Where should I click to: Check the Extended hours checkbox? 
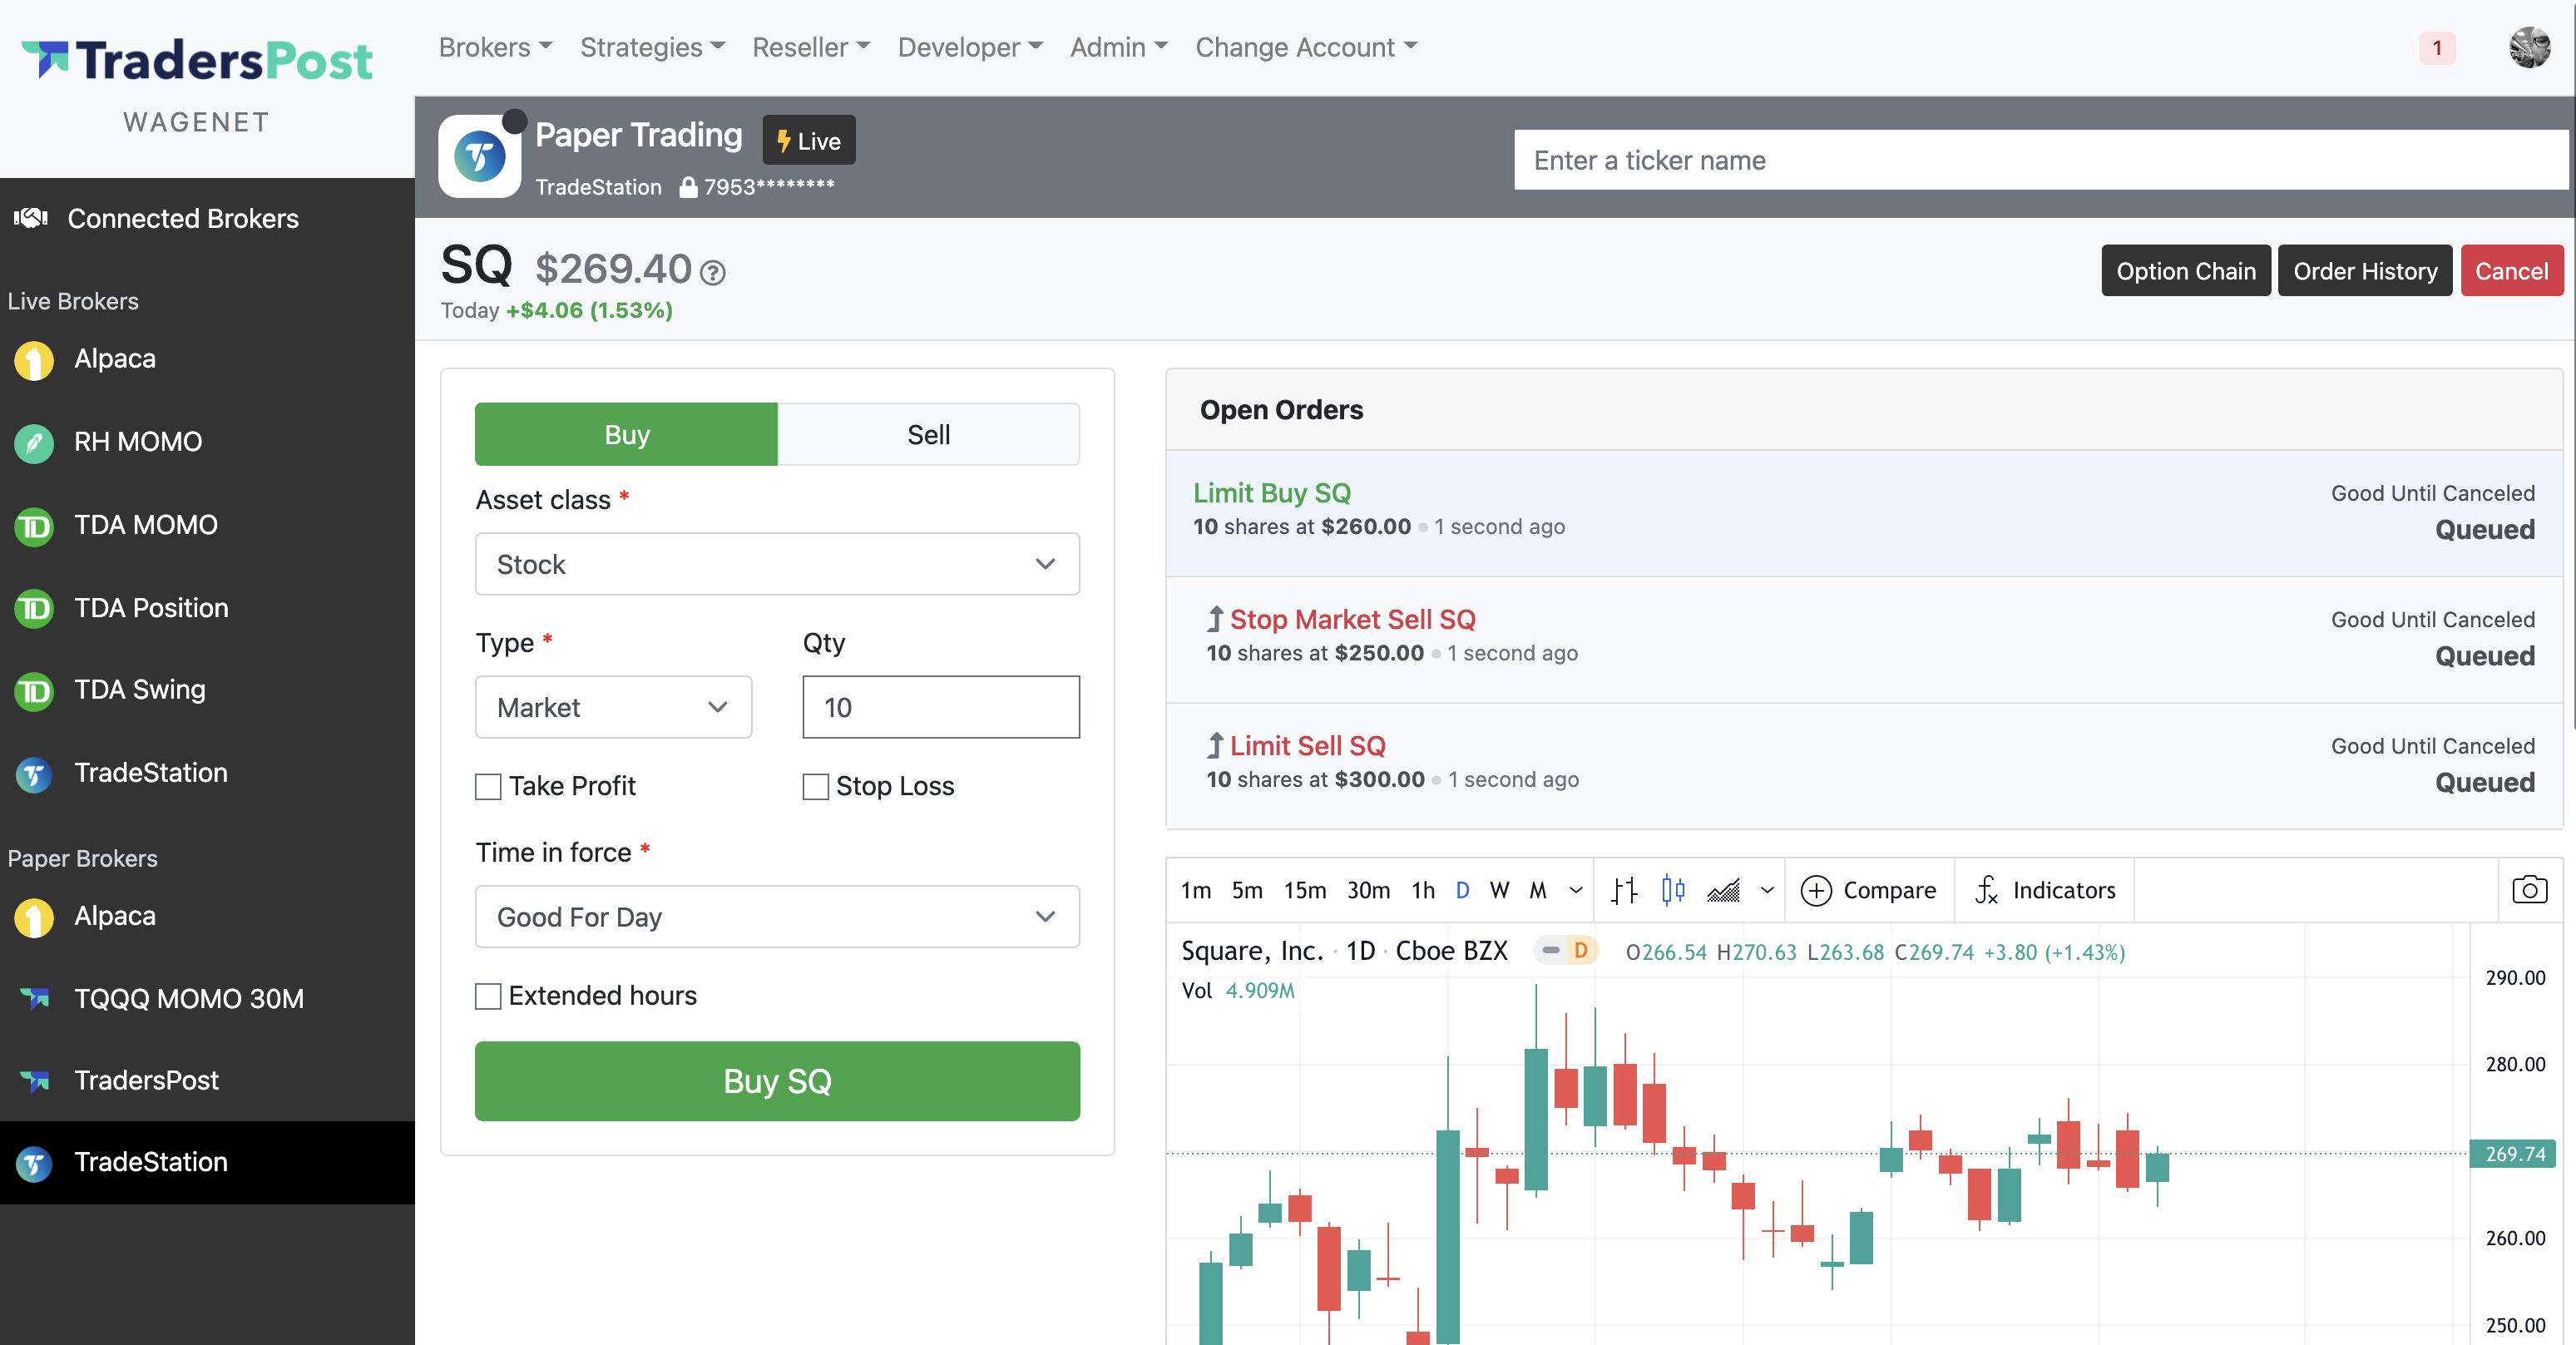pos(488,996)
